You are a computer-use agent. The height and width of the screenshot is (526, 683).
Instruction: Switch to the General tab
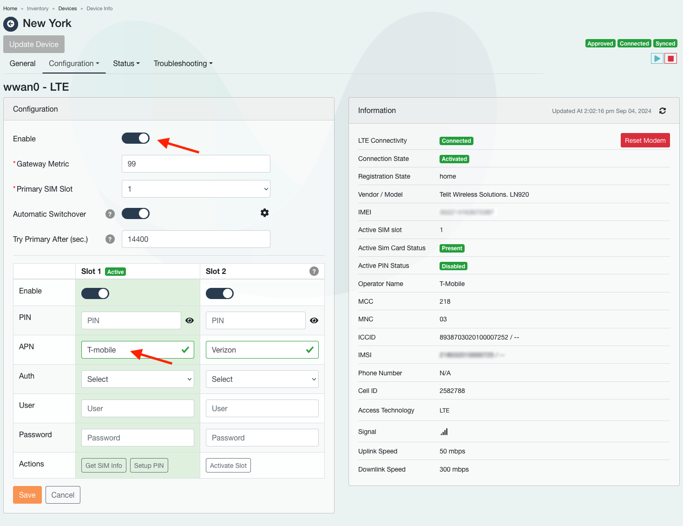pos(22,64)
